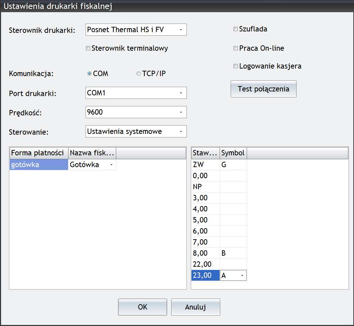Open the Prędkość 9600 dropdown
This screenshot has height=326, width=354.
point(136,112)
